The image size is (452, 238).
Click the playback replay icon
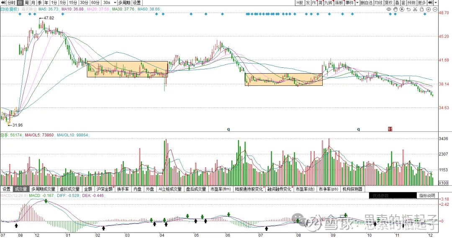point(402,9)
